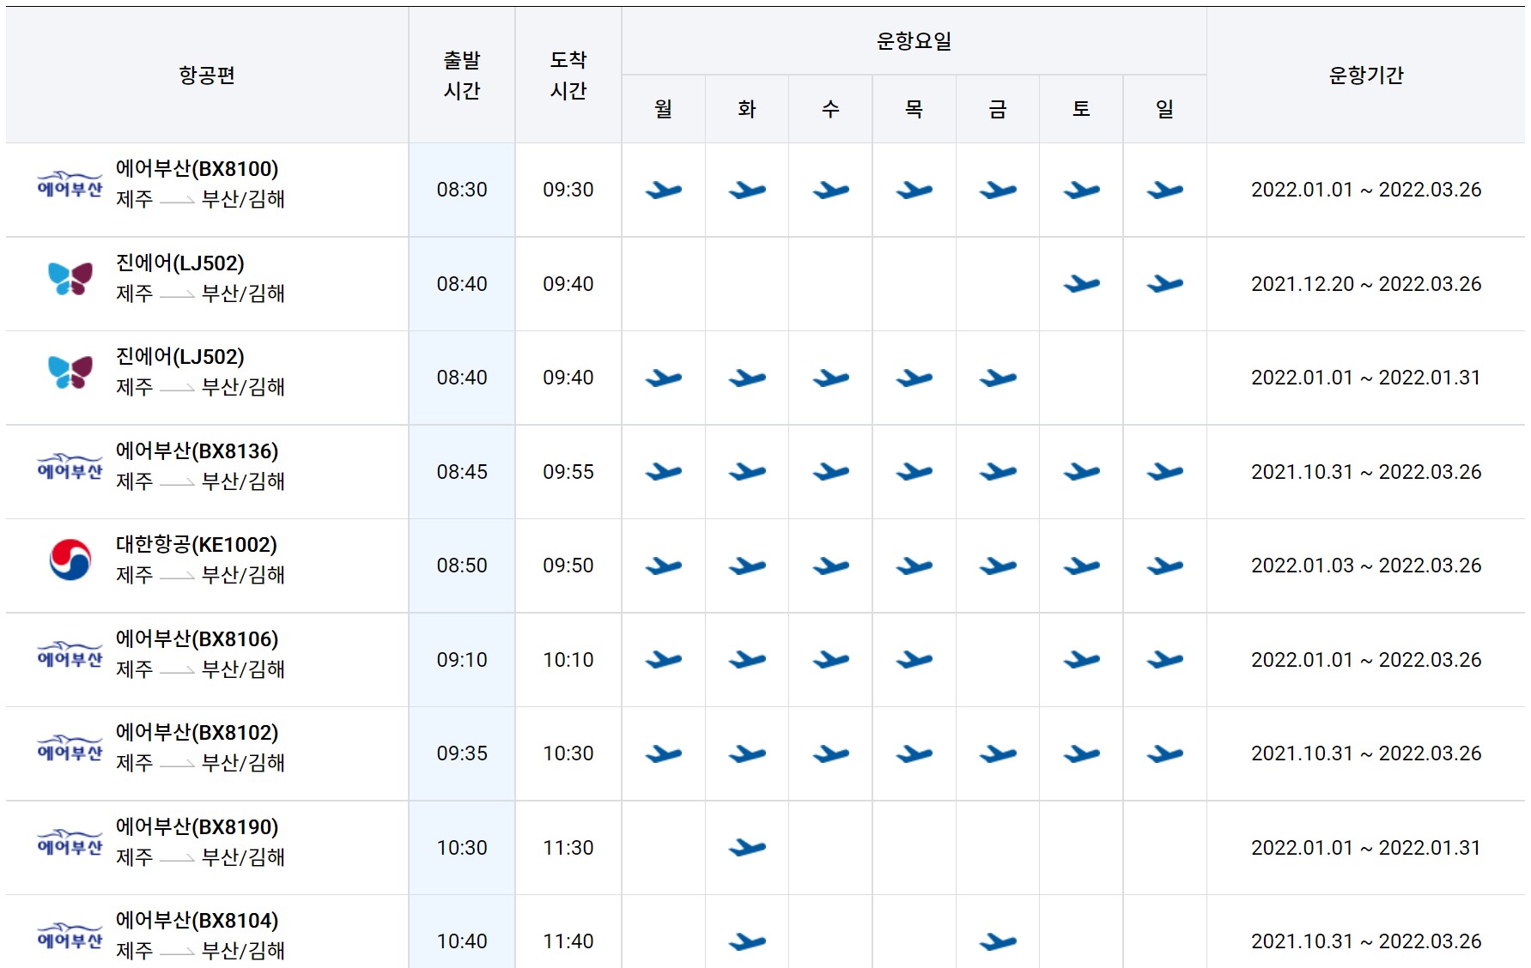The height and width of the screenshot is (968, 1531).
Task: Click departure time 09:10
Action: pos(462,660)
